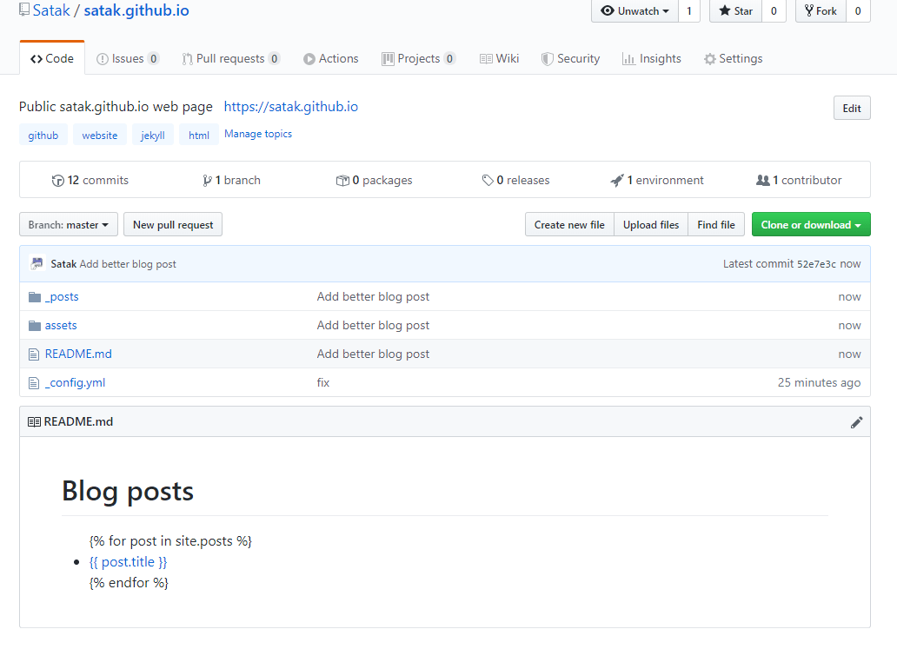The image size is (897, 649).
Task: Edit README using the pencil icon
Action: 857,421
